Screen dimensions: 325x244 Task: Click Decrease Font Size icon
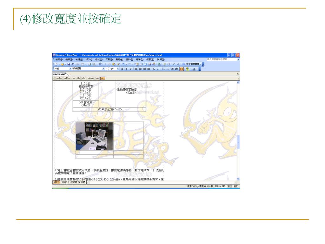(x=158, y=69)
